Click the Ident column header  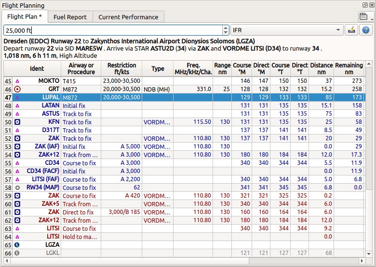37,68
